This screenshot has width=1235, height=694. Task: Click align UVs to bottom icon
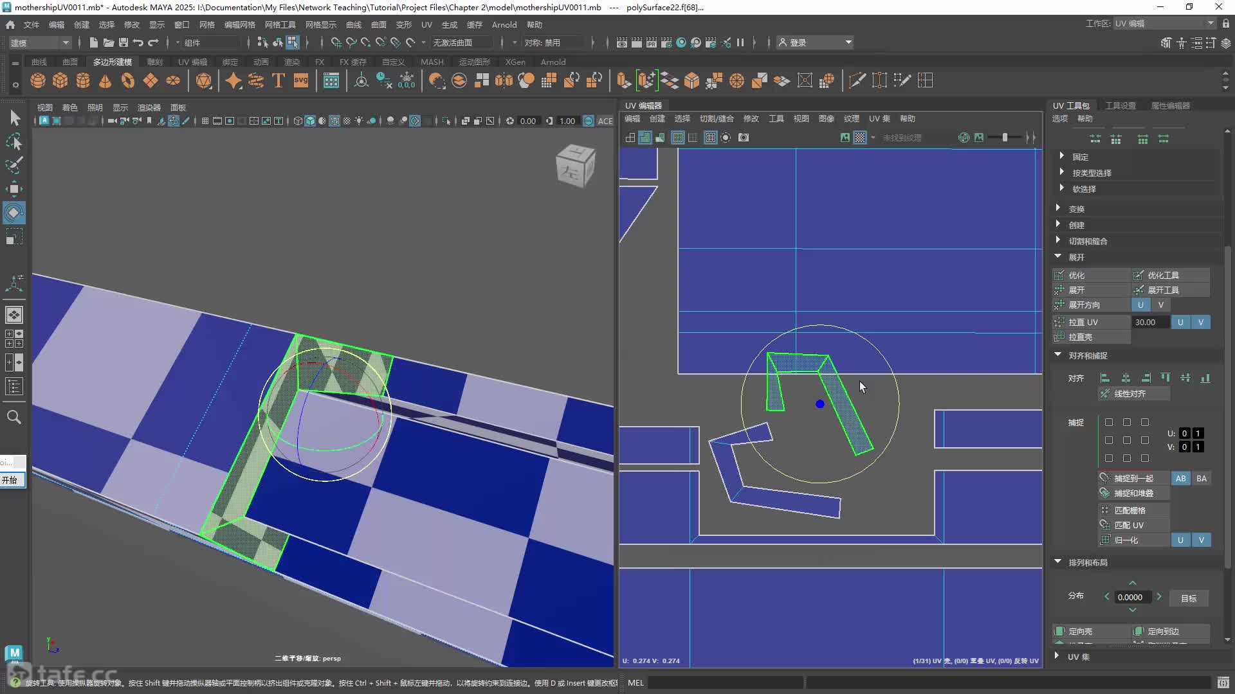[x=1205, y=378]
